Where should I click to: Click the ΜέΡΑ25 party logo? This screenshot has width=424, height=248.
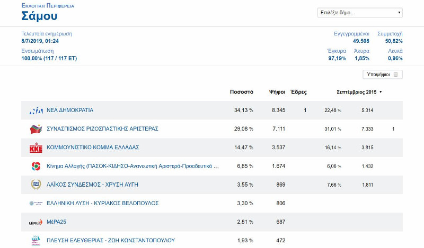[36, 222]
